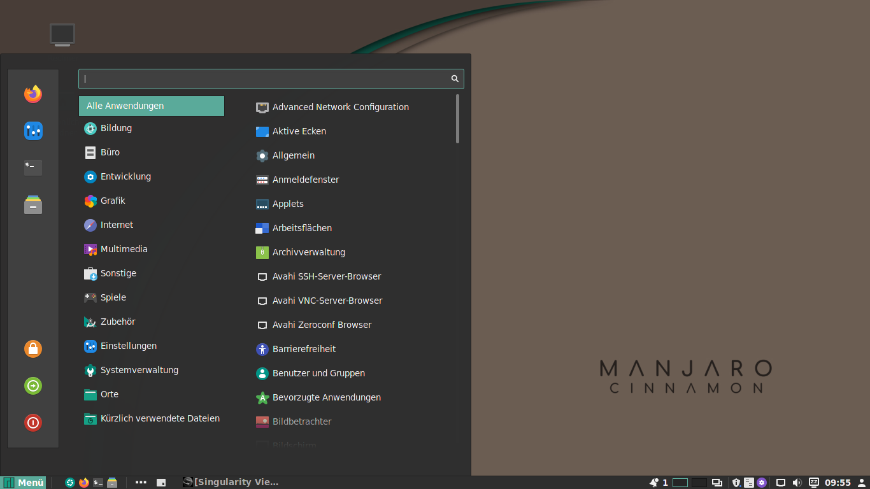The width and height of the screenshot is (870, 489).
Task: Open the terminal icon in favorites sidebar
Action: [33, 167]
